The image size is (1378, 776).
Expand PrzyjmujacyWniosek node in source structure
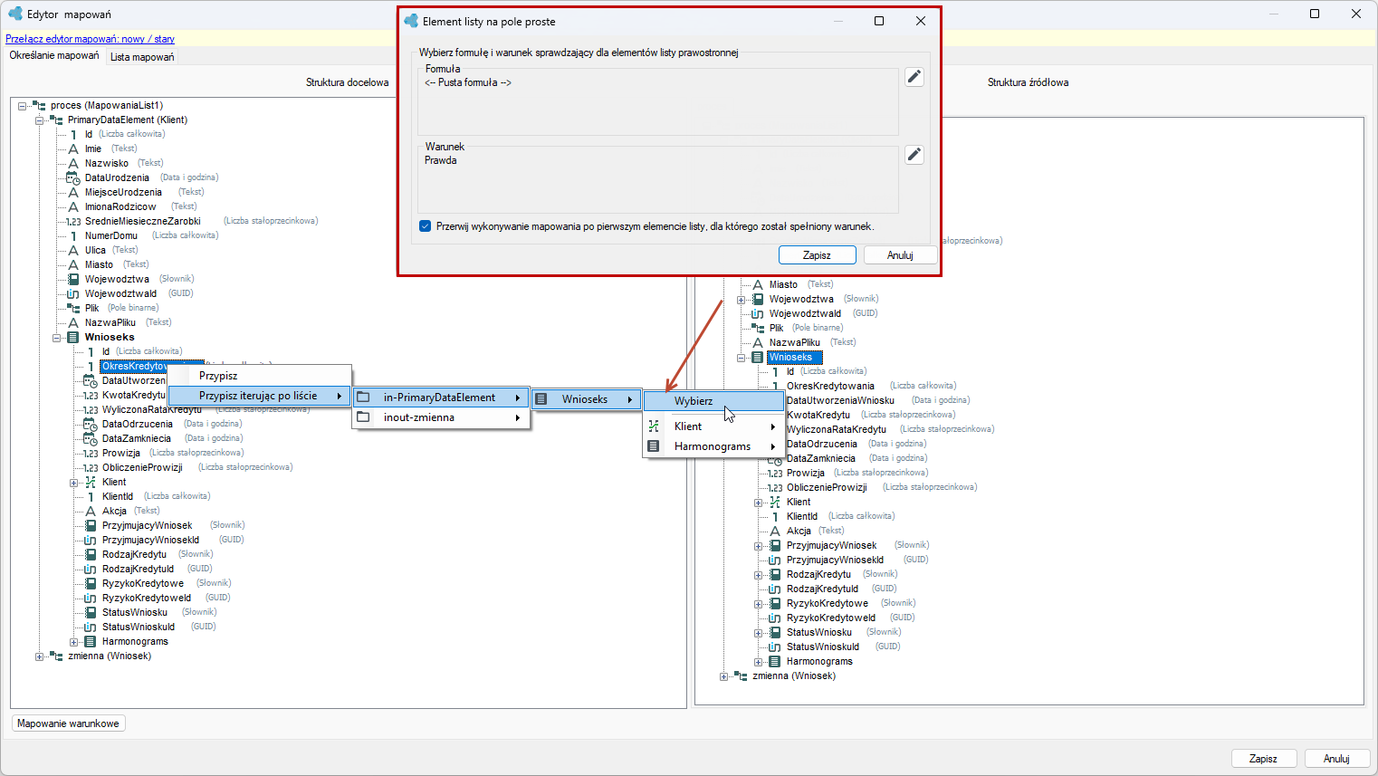(x=758, y=546)
